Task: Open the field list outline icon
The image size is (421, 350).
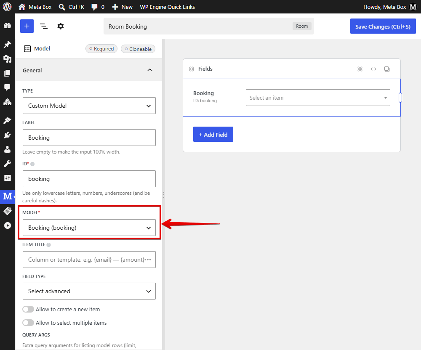Action: point(44,26)
